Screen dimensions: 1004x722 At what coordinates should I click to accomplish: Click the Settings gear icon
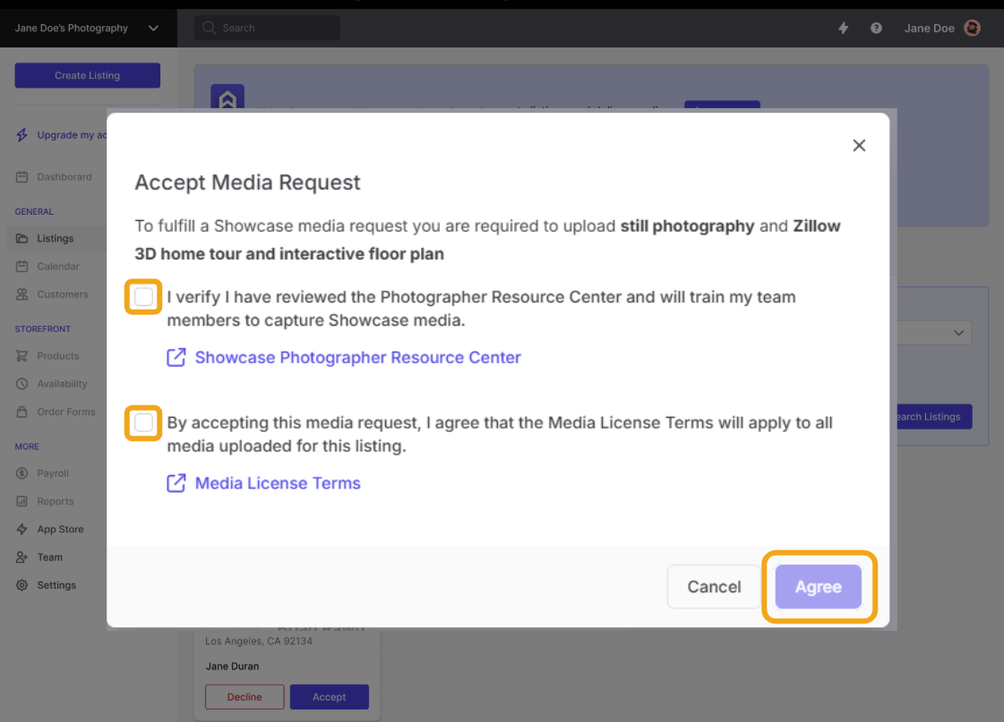21,585
